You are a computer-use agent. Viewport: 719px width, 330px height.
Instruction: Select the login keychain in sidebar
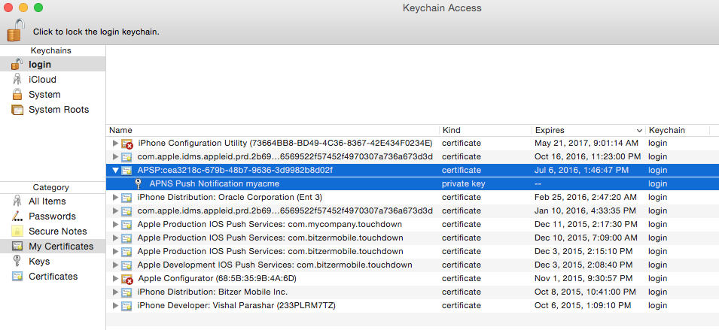40,65
